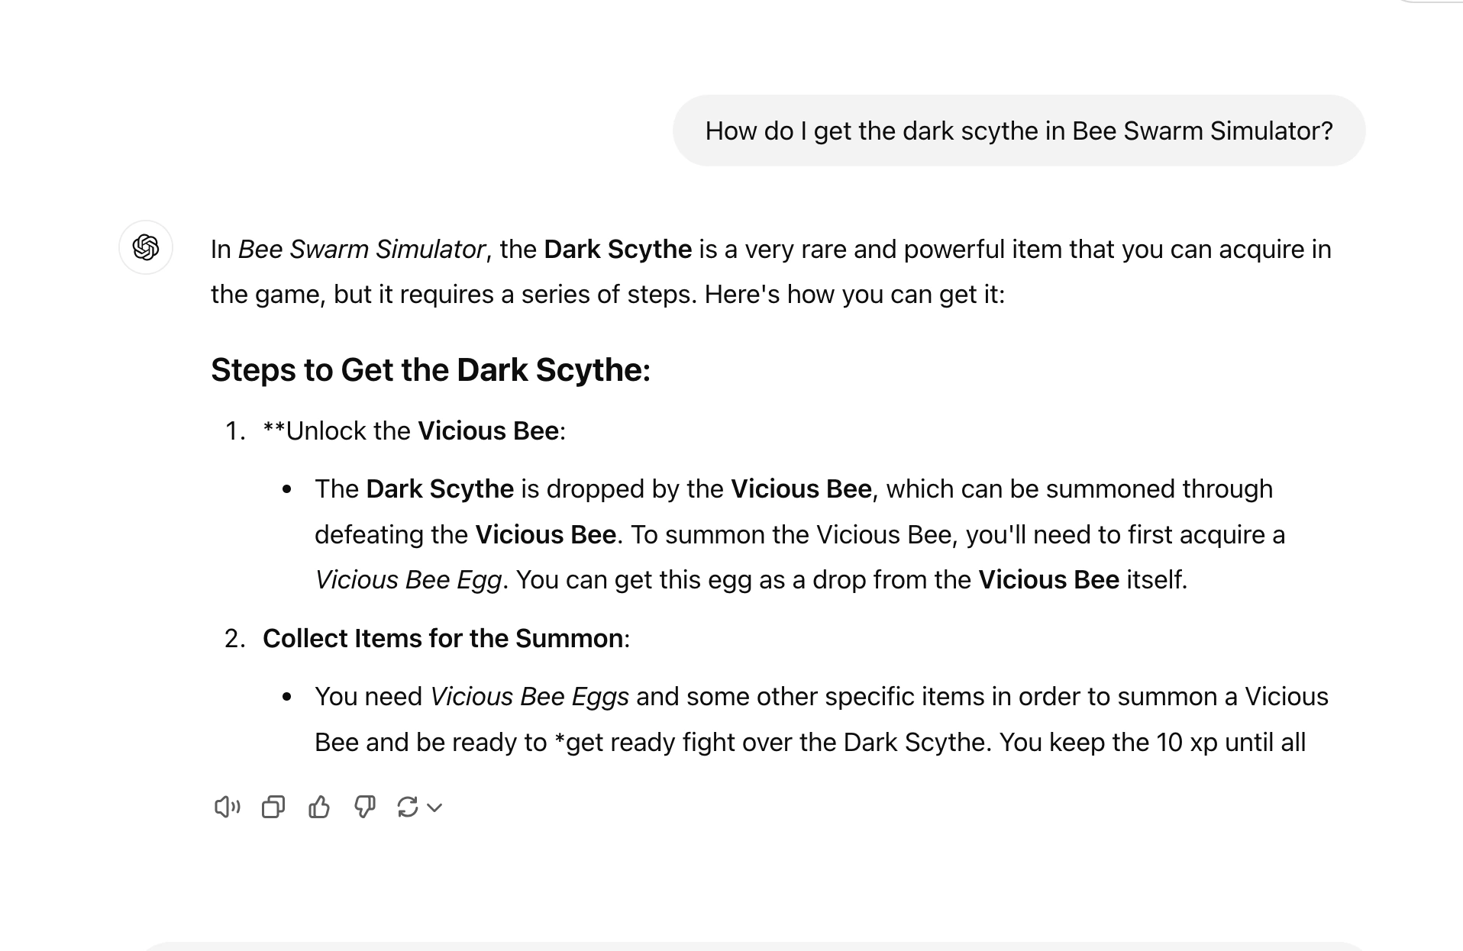This screenshot has height=951, width=1463.
Task: Select the retry arrows icon
Action: (406, 807)
